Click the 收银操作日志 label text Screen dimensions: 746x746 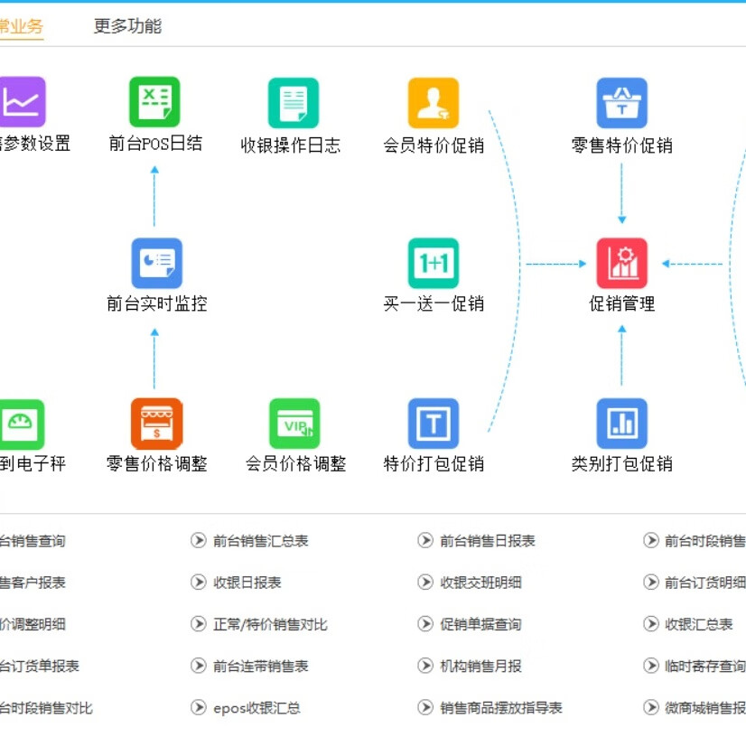pos(291,145)
